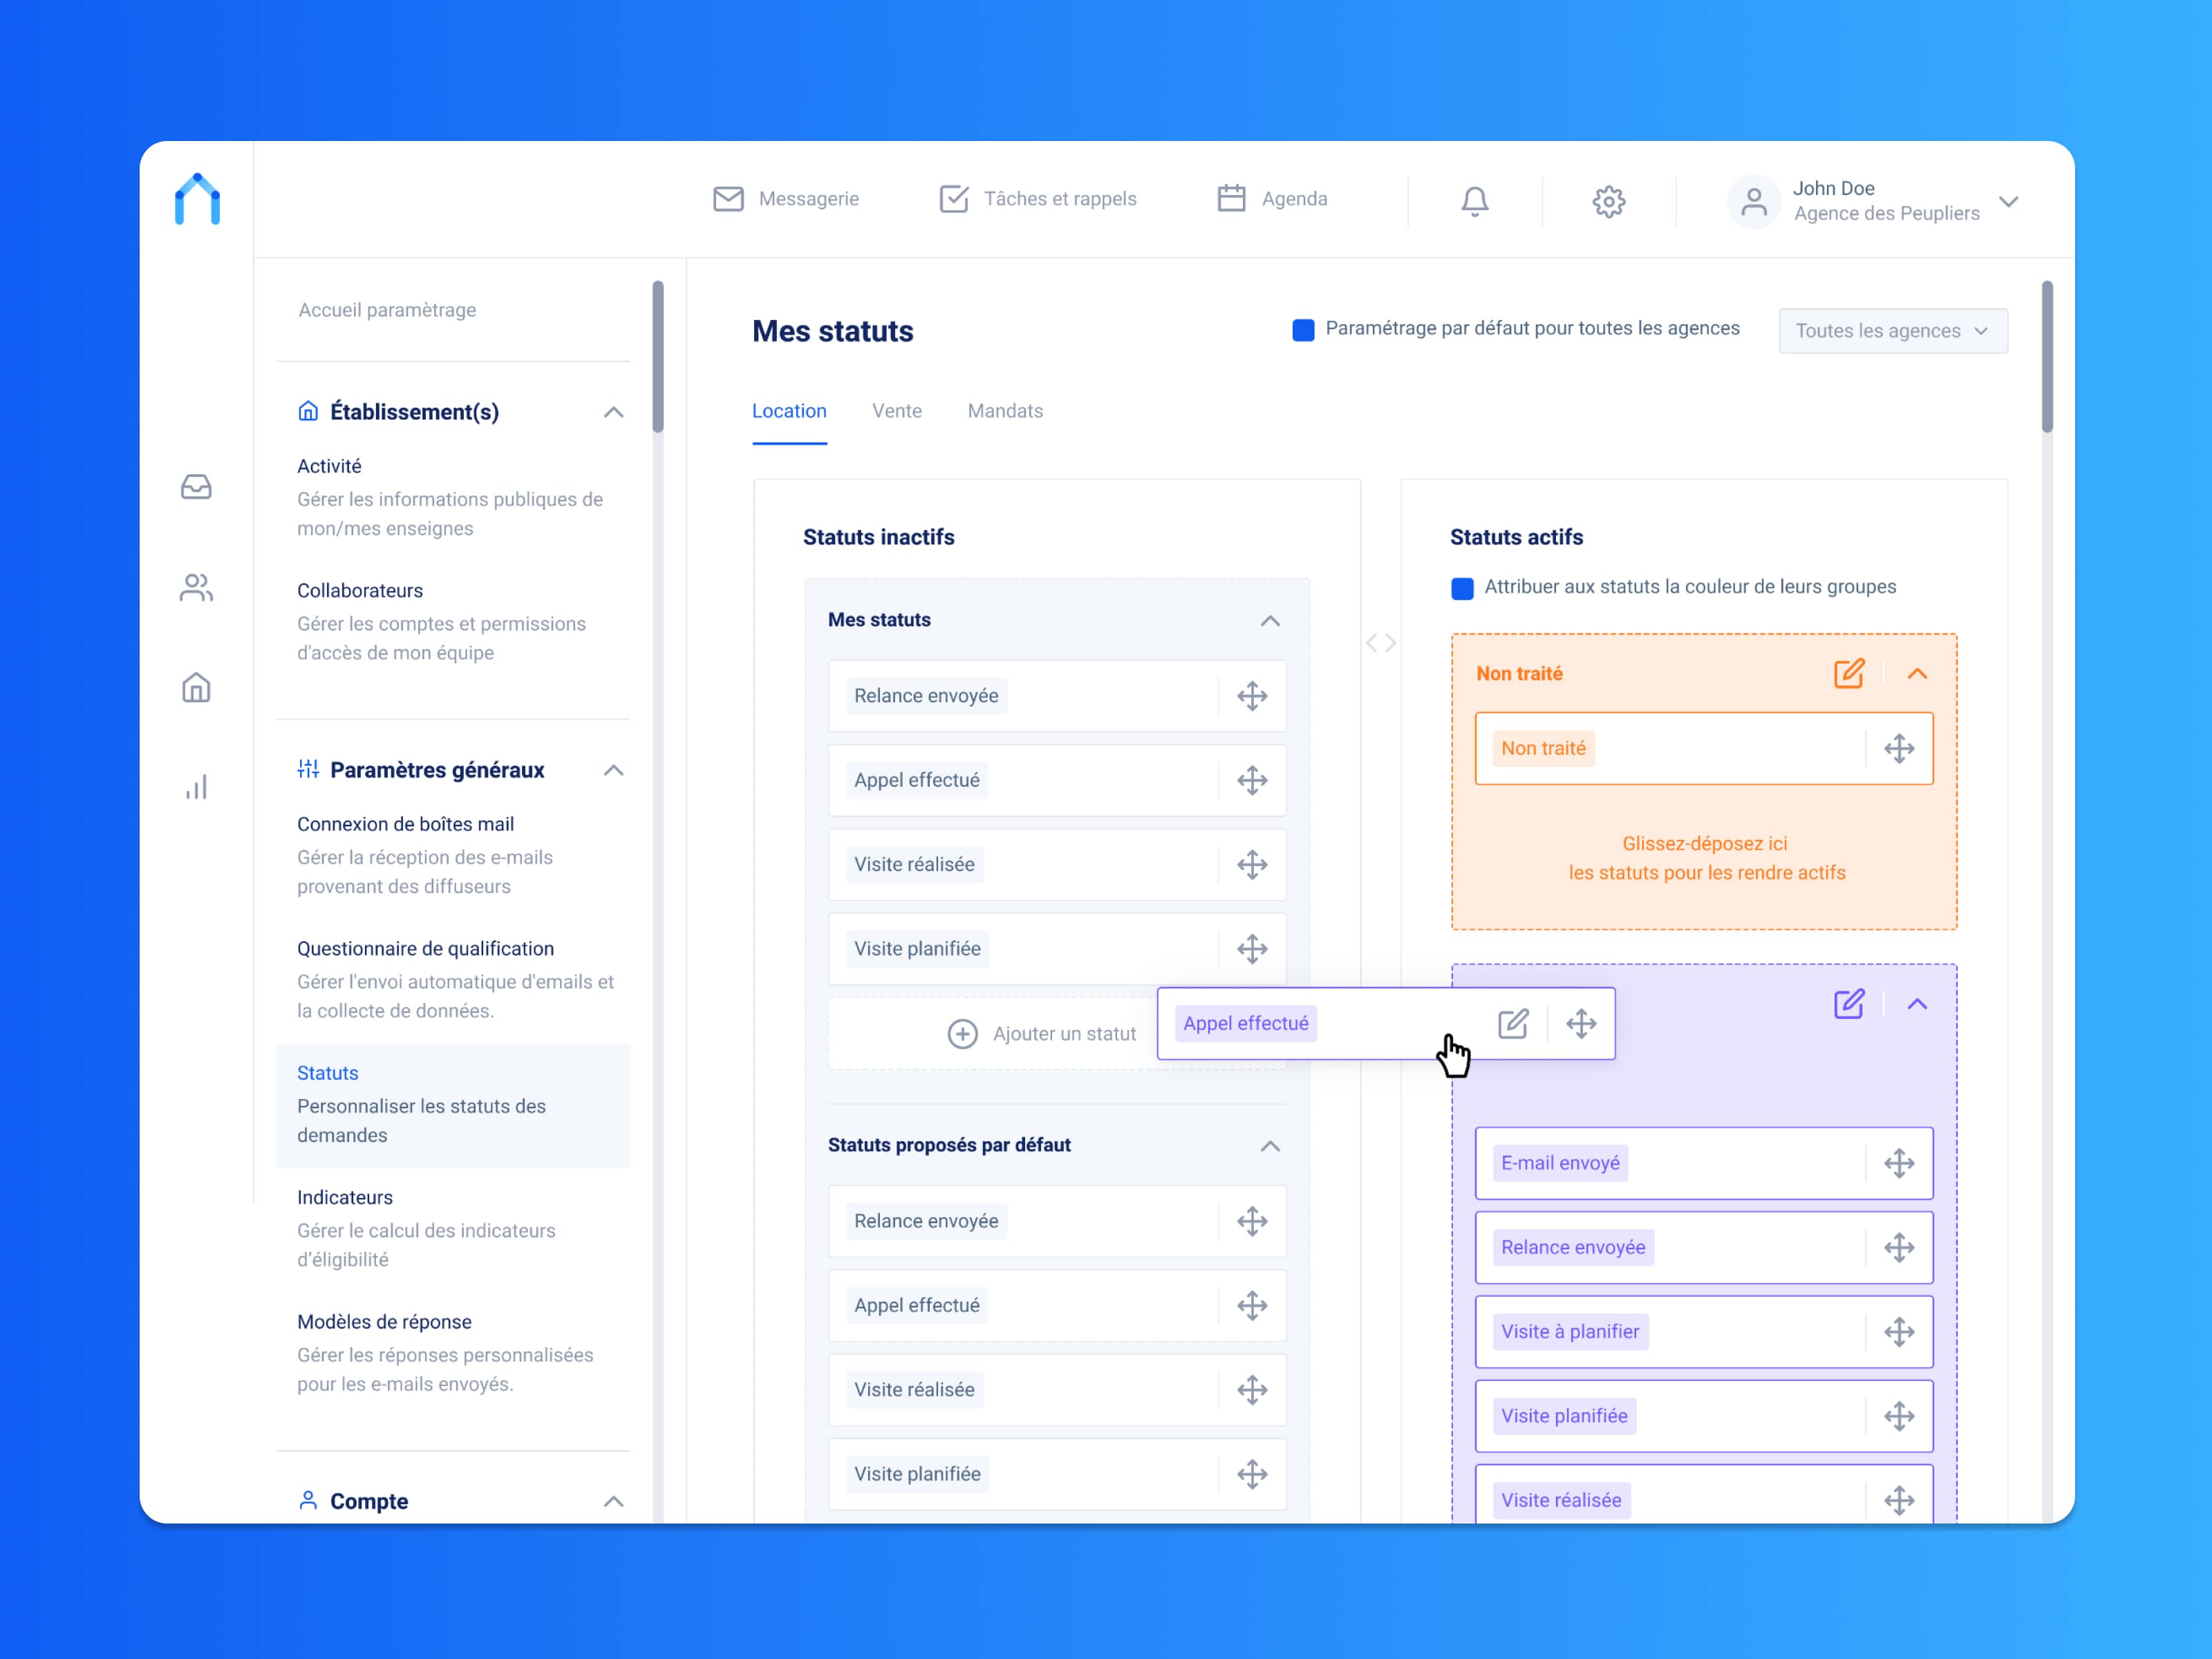Click the main content scrollbar

[2047, 357]
